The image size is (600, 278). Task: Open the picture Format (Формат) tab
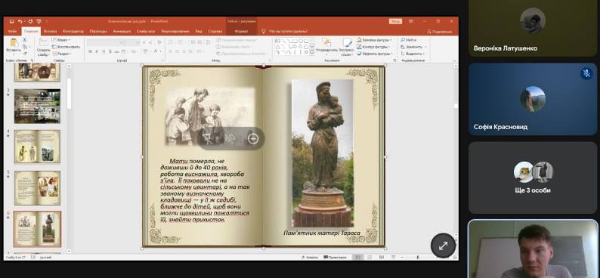(242, 32)
